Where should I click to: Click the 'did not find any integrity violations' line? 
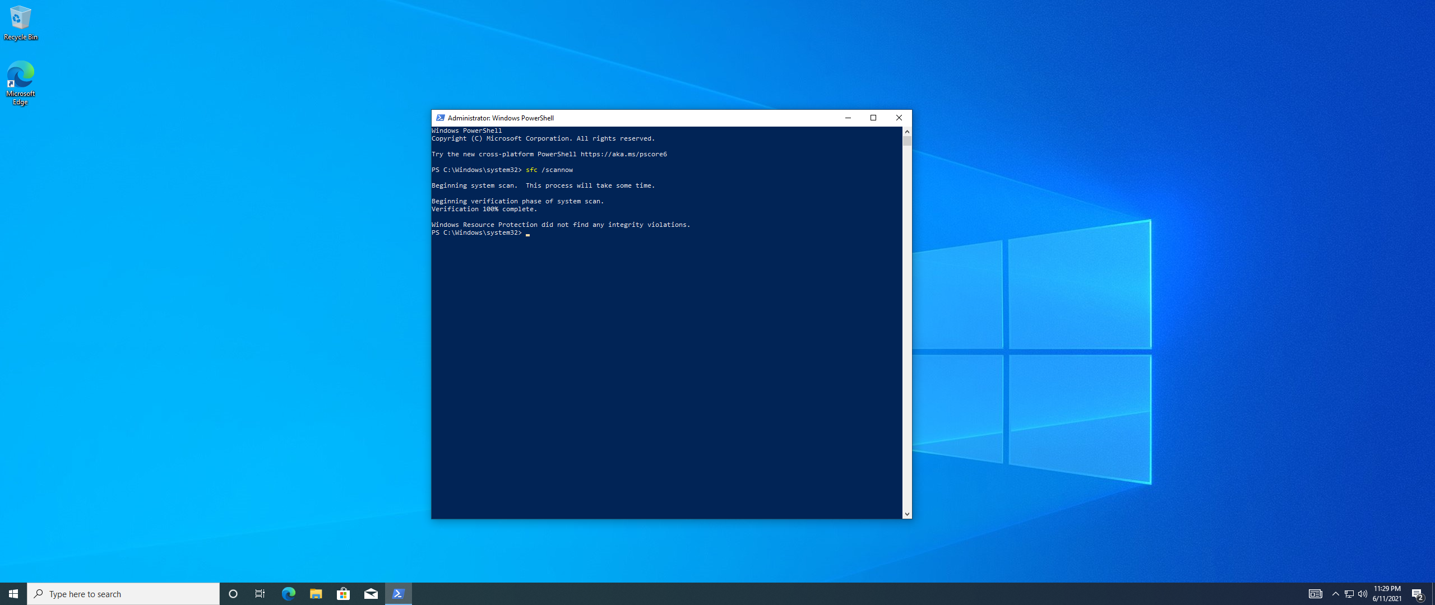pos(561,225)
